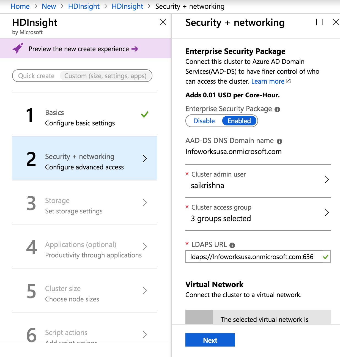Click external link icon after Learn more
This screenshot has height=357, width=340.
point(288,81)
